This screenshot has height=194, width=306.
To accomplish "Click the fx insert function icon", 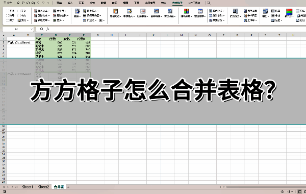I will (x=47, y=29).
